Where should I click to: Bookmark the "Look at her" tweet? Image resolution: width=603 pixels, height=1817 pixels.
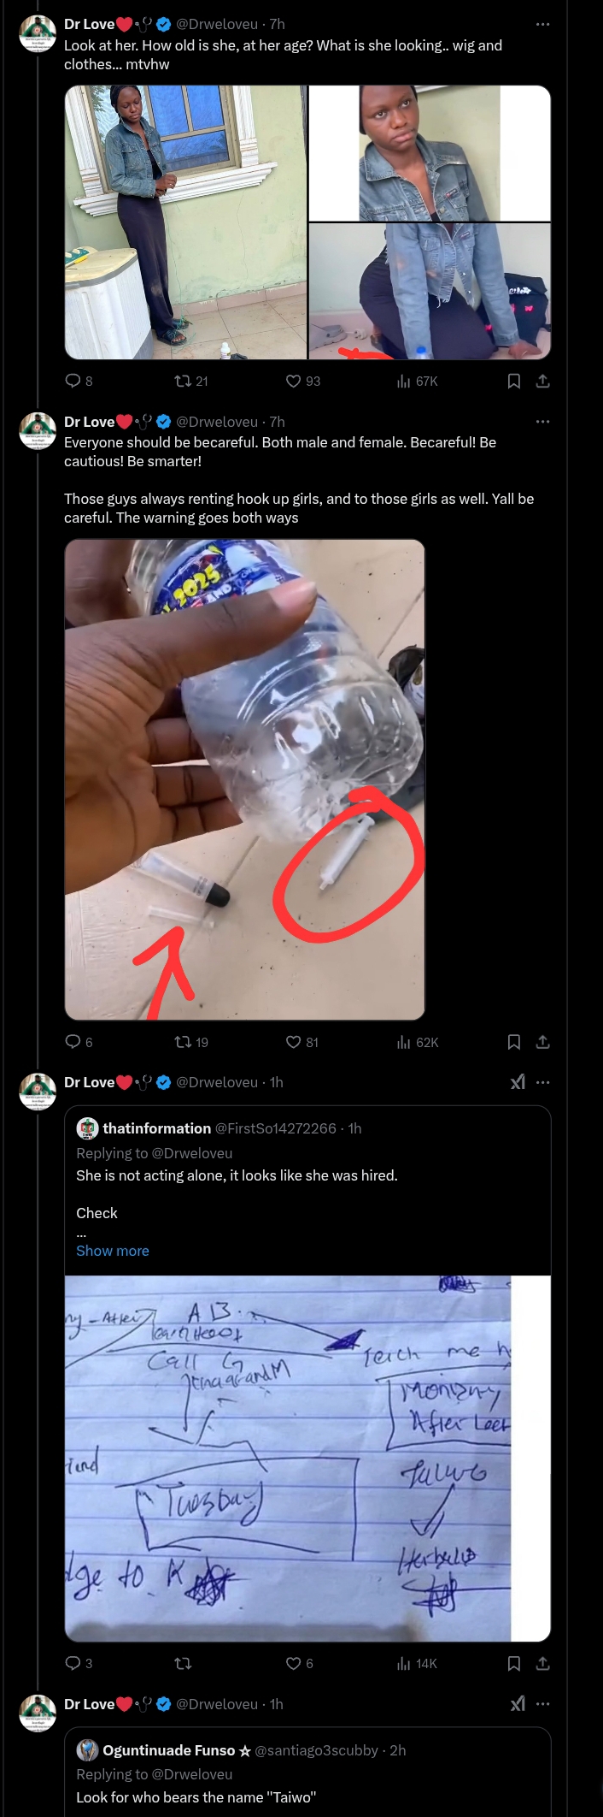(x=514, y=381)
